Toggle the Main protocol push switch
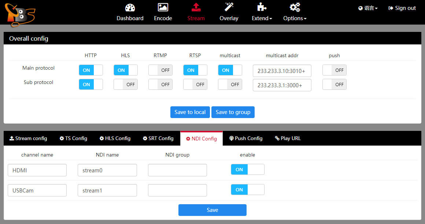Screen dimensions: 425x224 point(334,70)
